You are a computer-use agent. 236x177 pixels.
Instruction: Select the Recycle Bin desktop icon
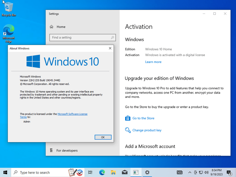click(9, 9)
